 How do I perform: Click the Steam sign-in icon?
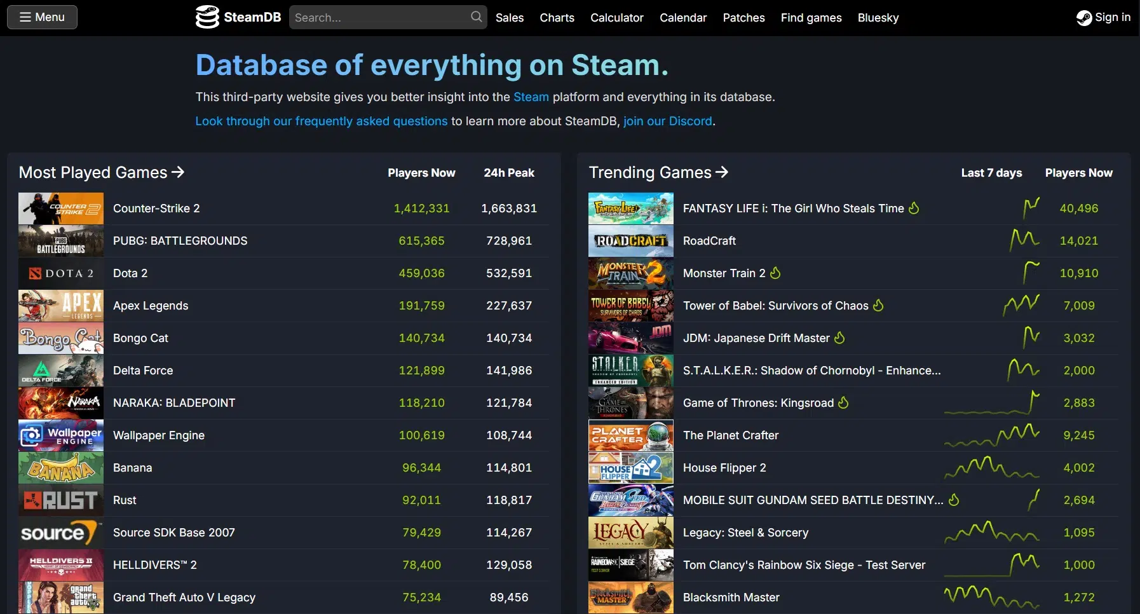[1084, 18]
